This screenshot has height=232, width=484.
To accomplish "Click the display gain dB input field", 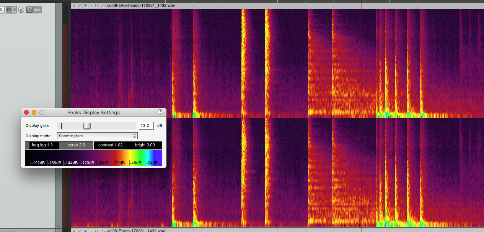I will click(146, 125).
